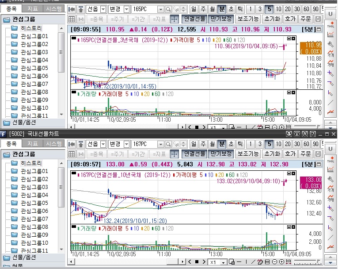Toggle 만기보정 in the 167PC window

pos(221,154)
